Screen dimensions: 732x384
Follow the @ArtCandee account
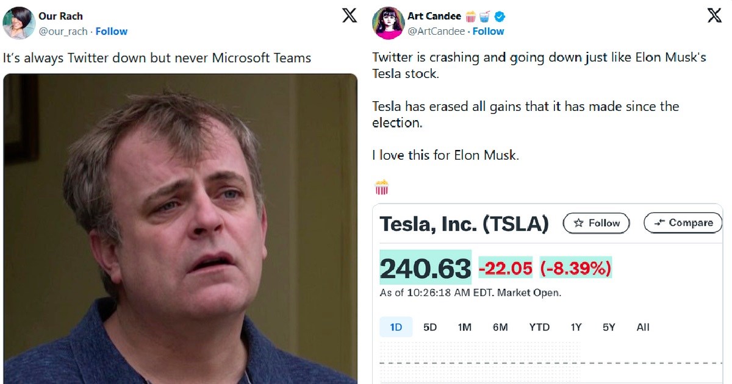tap(488, 31)
